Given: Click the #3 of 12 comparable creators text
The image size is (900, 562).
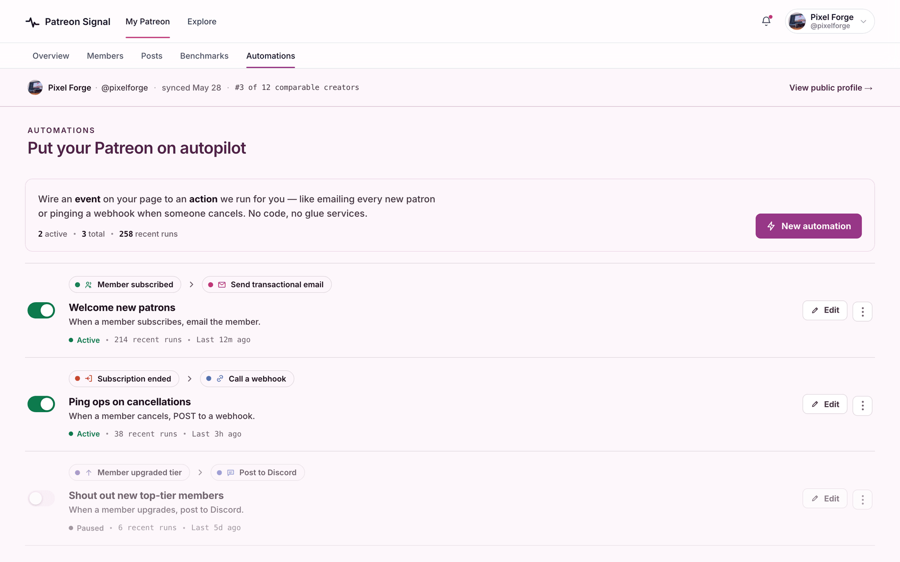Looking at the screenshot, I should (x=297, y=87).
